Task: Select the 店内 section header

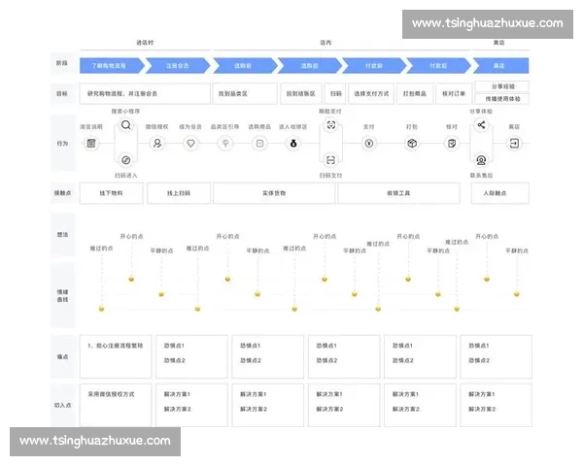Action: point(326,43)
